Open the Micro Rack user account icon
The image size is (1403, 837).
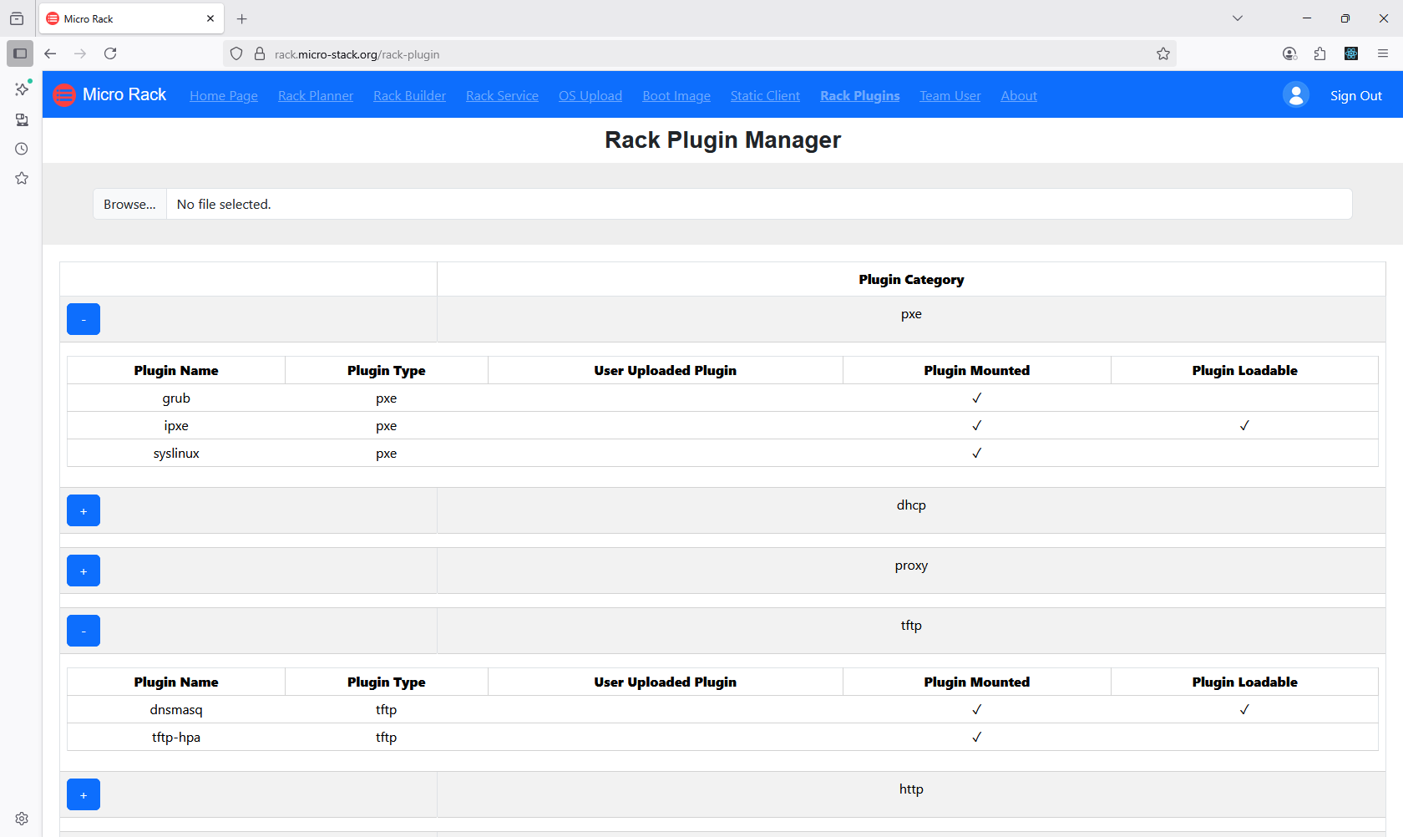(1295, 95)
